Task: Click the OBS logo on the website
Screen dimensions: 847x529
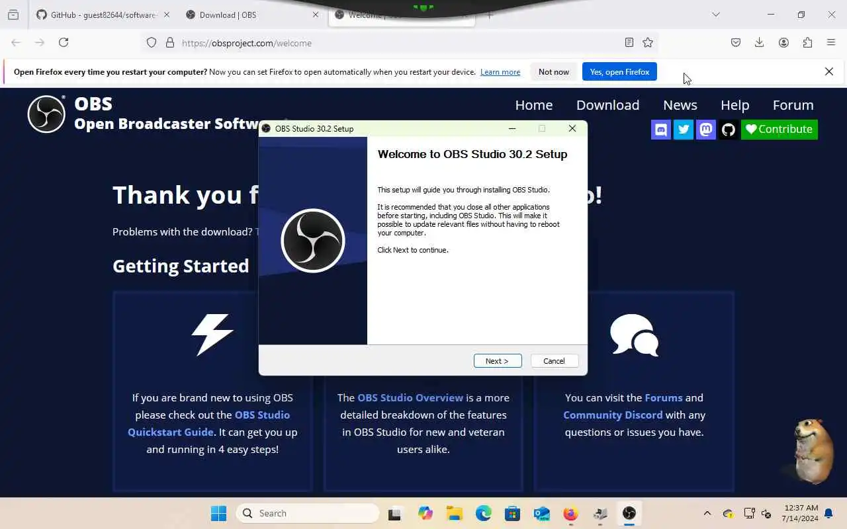Action: 46,114
